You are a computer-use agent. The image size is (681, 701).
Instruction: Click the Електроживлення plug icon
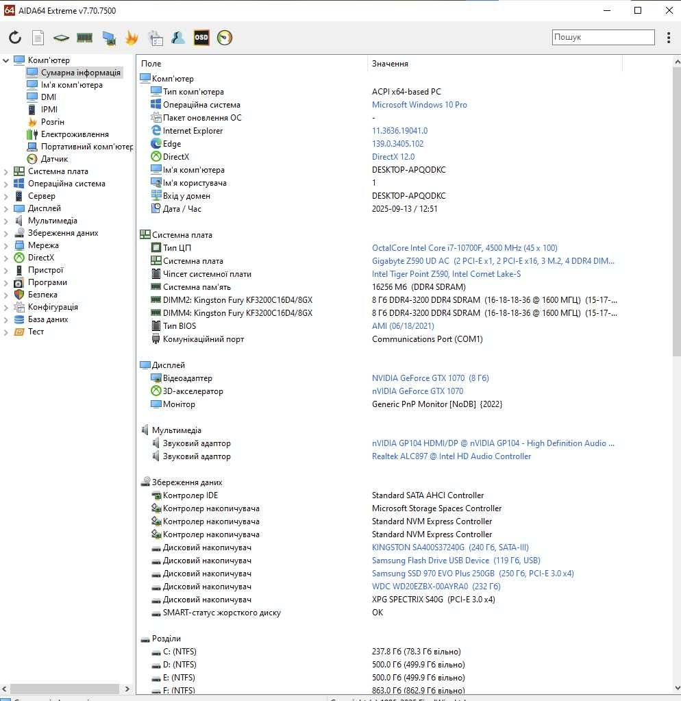[x=32, y=134]
